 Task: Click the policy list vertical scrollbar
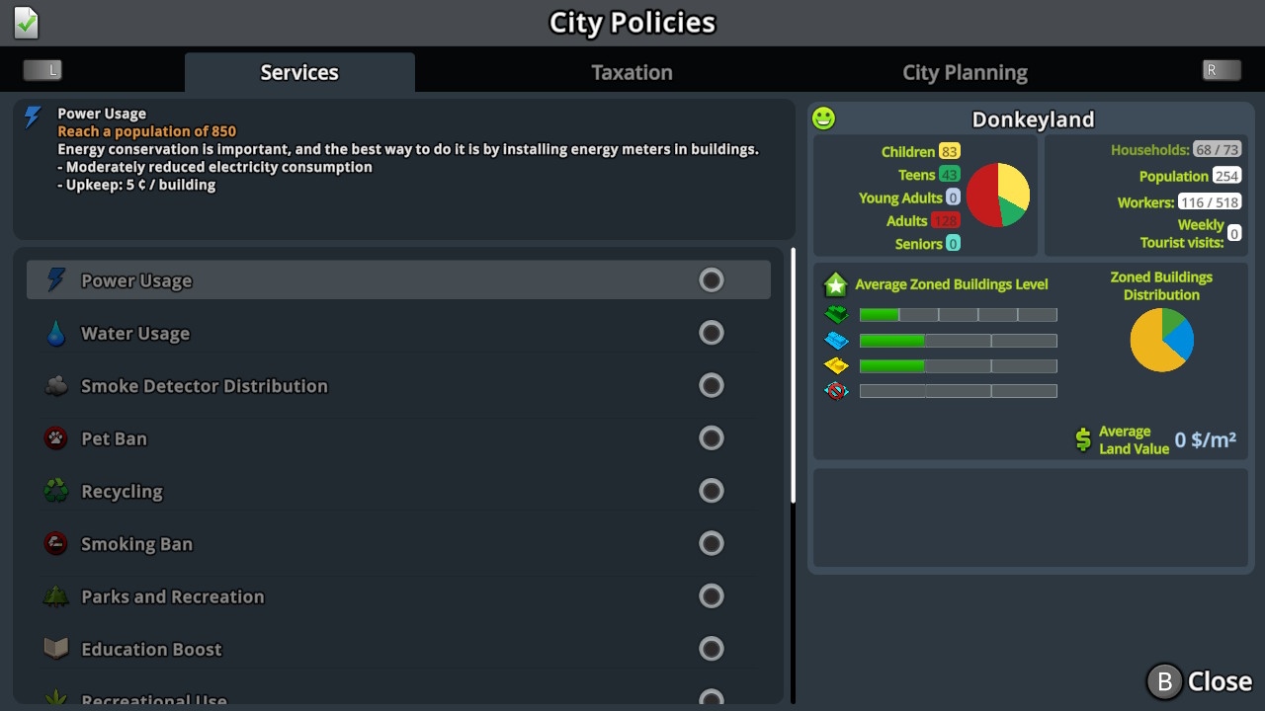click(793, 375)
